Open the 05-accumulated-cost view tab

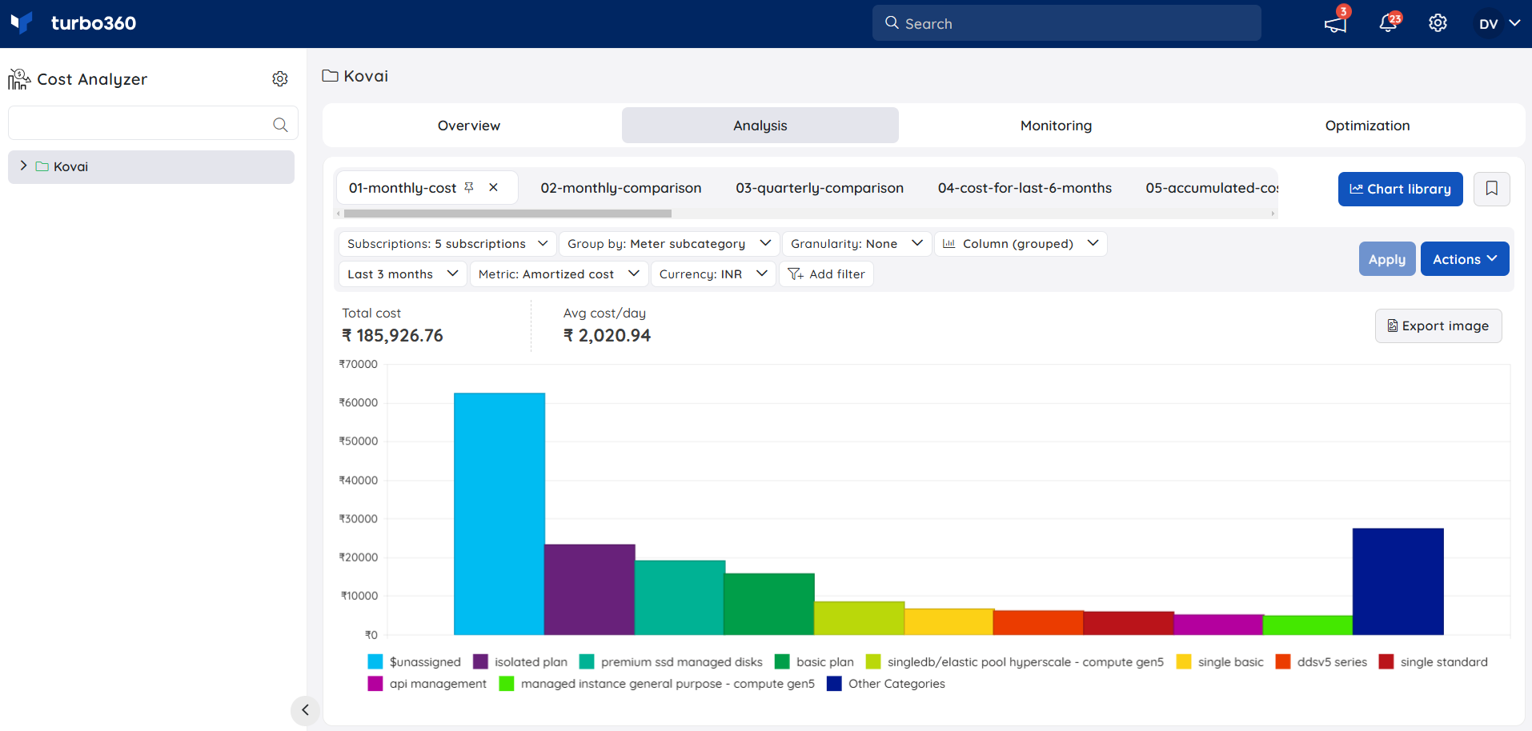tap(1211, 188)
